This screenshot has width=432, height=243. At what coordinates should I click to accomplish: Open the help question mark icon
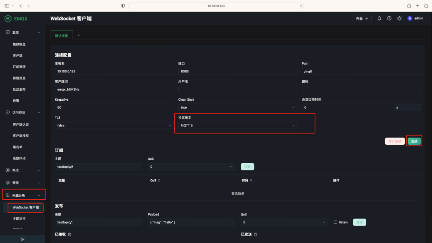pyautogui.click(x=389, y=18)
